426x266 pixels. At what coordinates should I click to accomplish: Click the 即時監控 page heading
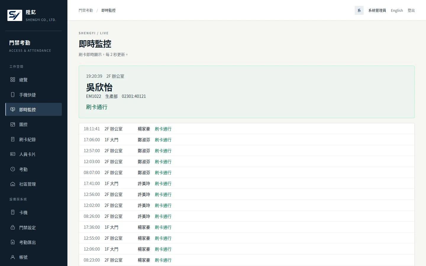[x=95, y=44]
